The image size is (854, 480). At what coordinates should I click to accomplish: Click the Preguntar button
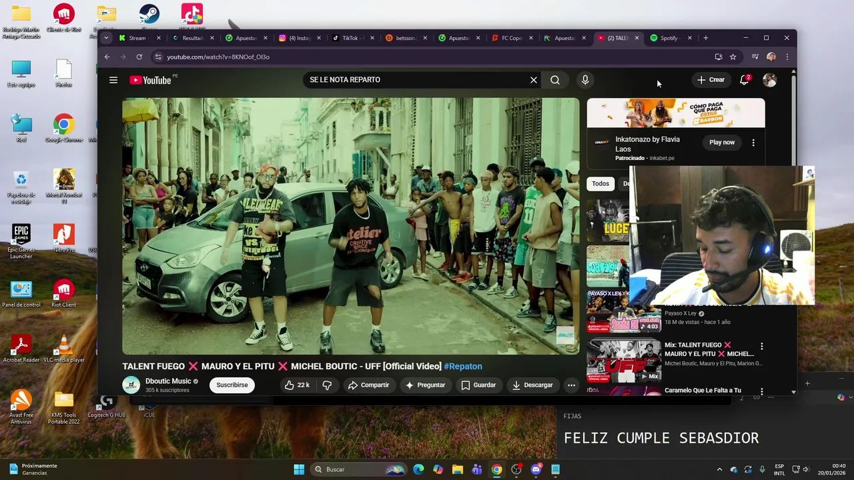pyautogui.click(x=425, y=385)
